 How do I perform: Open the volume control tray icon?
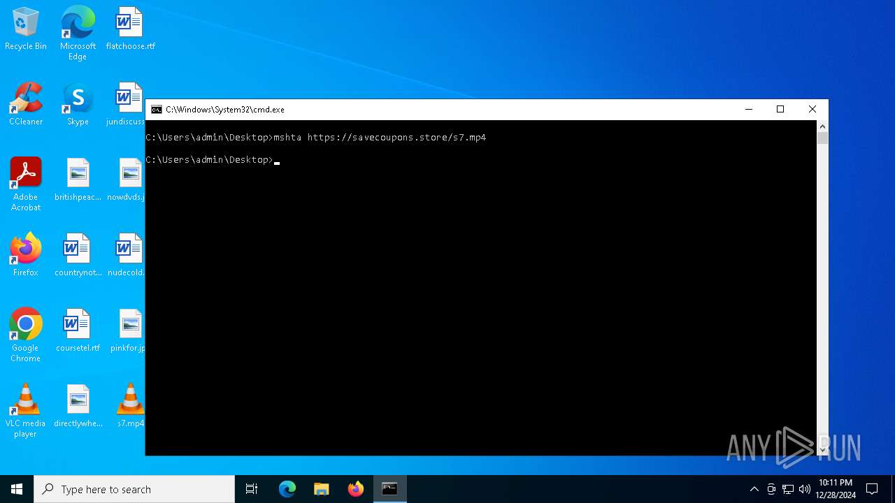tap(805, 489)
